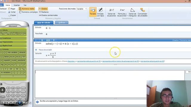Collapse the Estándar keypad group

pyautogui.click(x=1, y=49)
